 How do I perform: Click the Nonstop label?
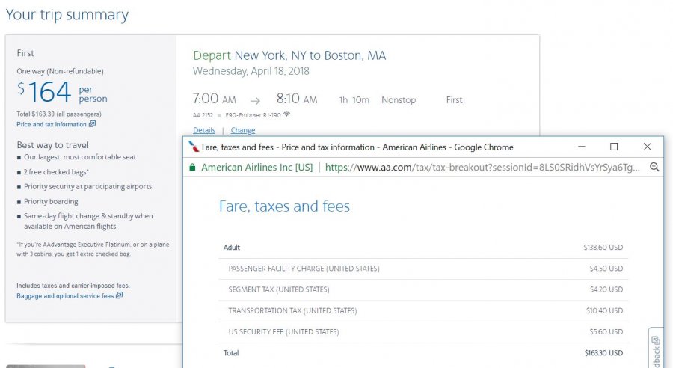point(399,100)
